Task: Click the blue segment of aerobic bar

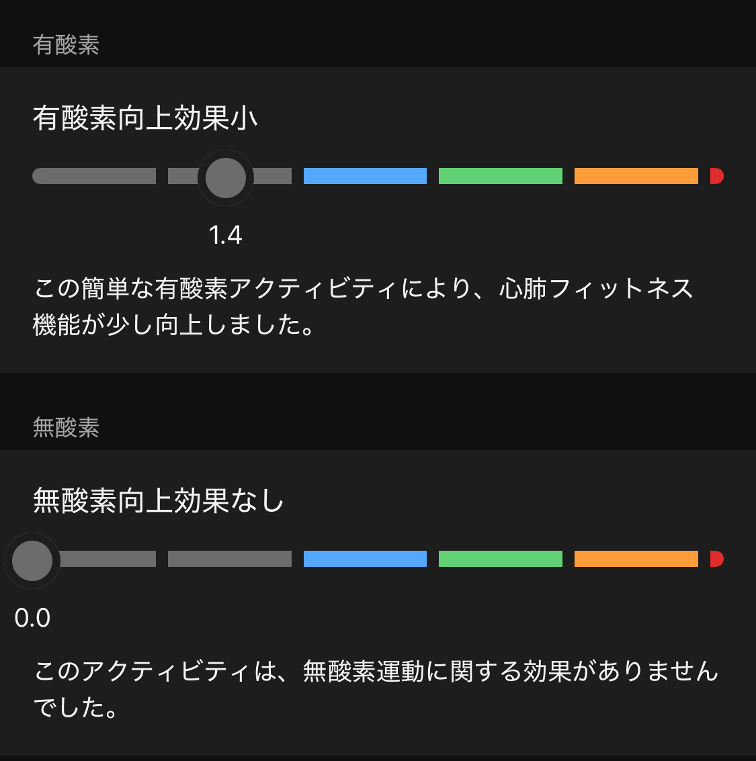Action: coord(365,176)
